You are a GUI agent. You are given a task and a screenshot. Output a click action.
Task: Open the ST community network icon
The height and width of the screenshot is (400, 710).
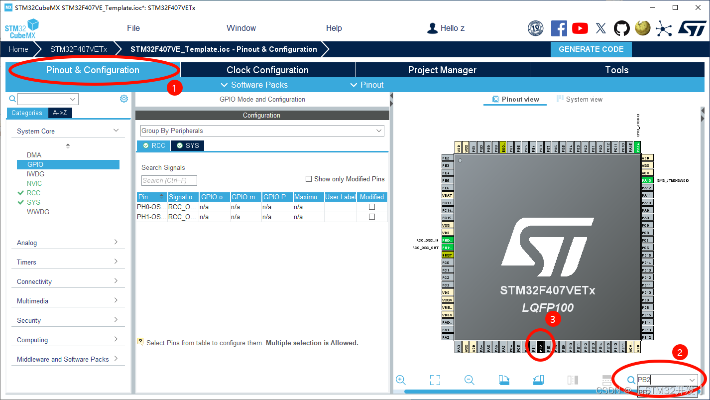(664, 28)
